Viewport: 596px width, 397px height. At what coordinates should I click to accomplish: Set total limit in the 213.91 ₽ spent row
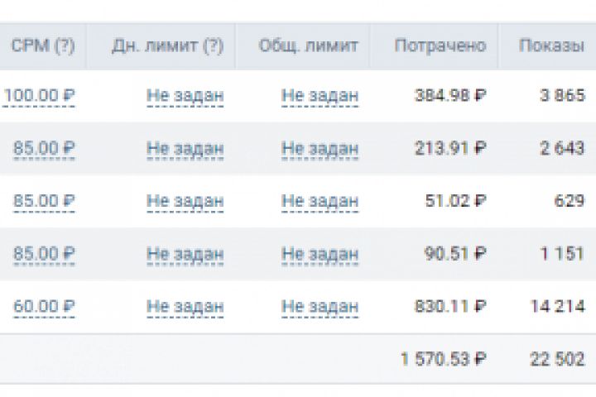point(320,148)
